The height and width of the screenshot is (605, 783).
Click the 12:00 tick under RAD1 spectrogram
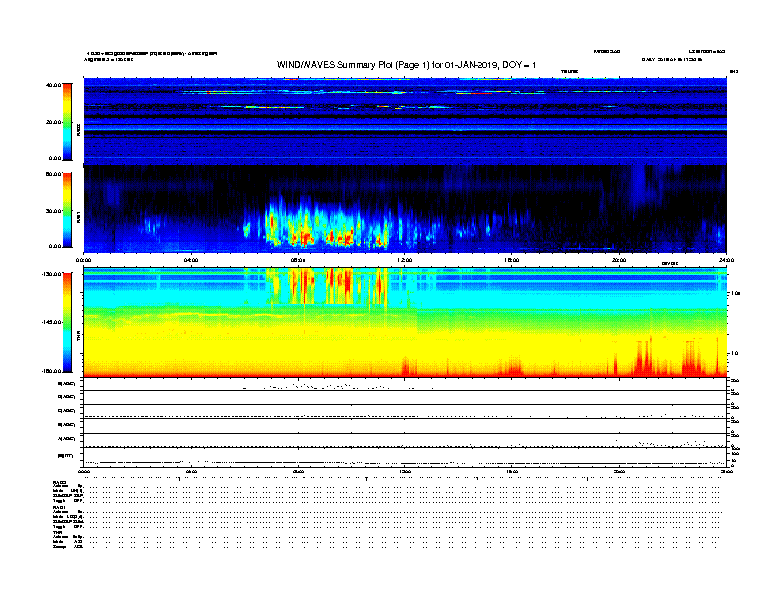point(405,260)
